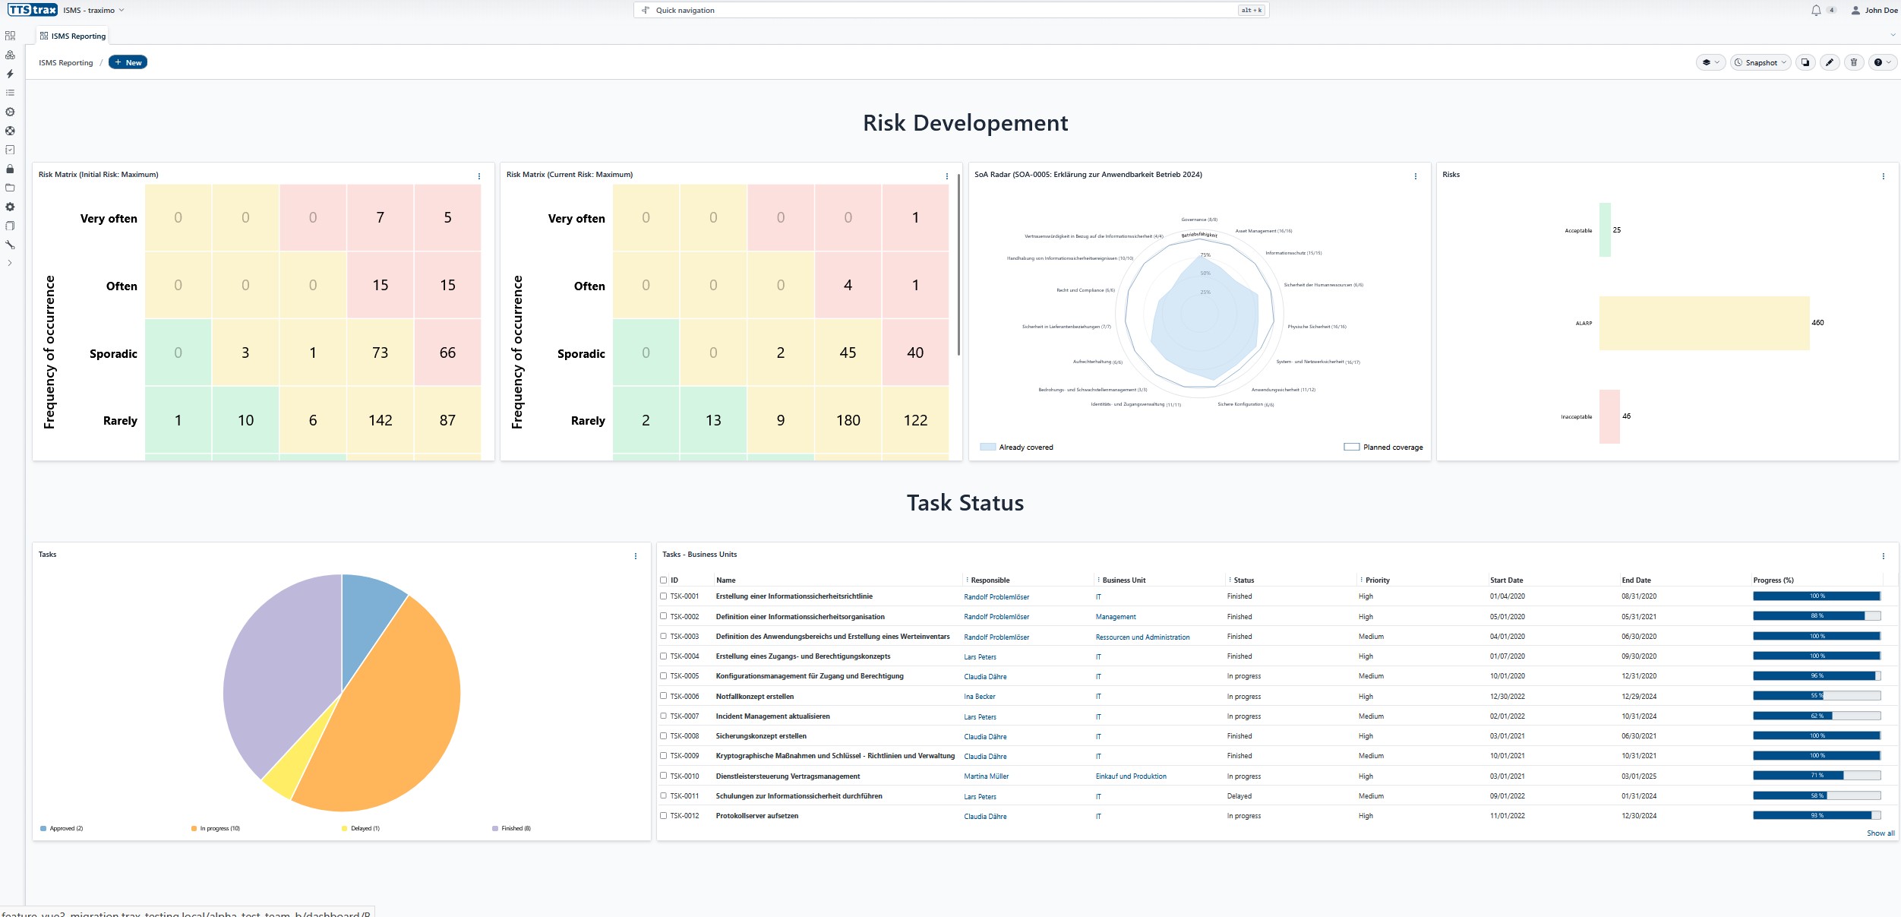
Task: Click the New button
Action: (128, 62)
